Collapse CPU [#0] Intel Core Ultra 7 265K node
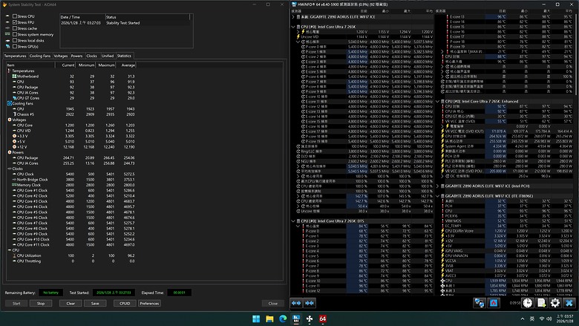This screenshot has height=326, width=579. pyautogui.click(x=293, y=27)
